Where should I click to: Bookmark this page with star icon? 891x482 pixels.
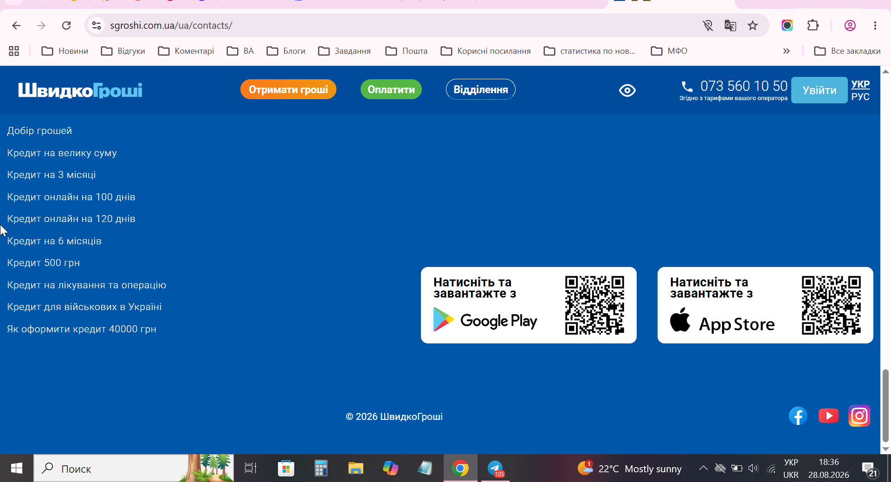[x=753, y=25]
